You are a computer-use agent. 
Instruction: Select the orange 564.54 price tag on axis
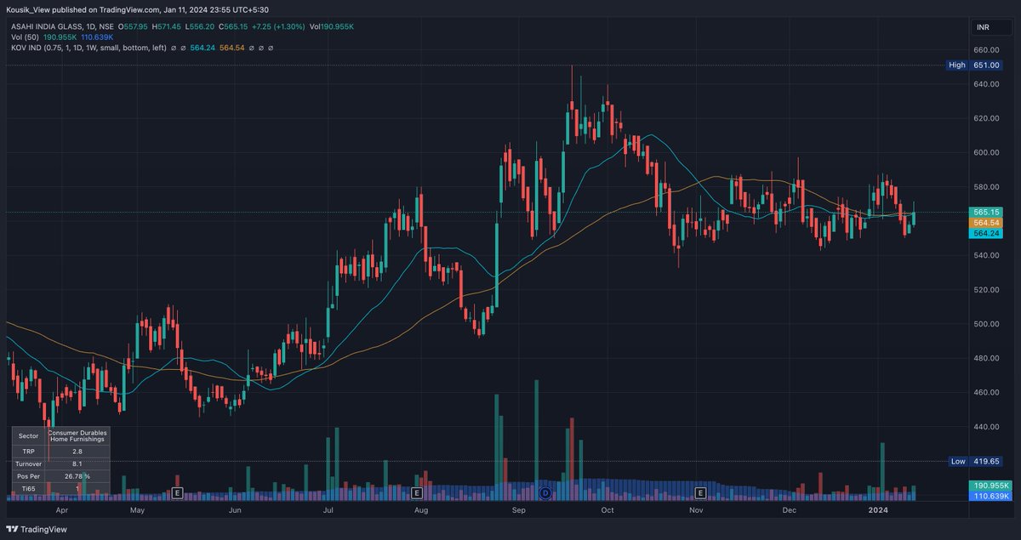[x=987, y=222]
